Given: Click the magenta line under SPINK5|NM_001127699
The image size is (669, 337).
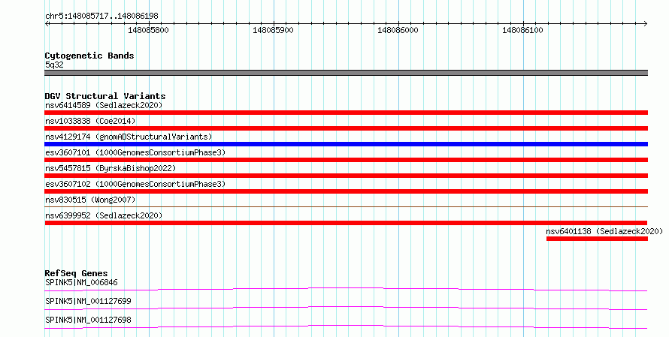Looking at the screenshot, I should (x=346, y=308).
